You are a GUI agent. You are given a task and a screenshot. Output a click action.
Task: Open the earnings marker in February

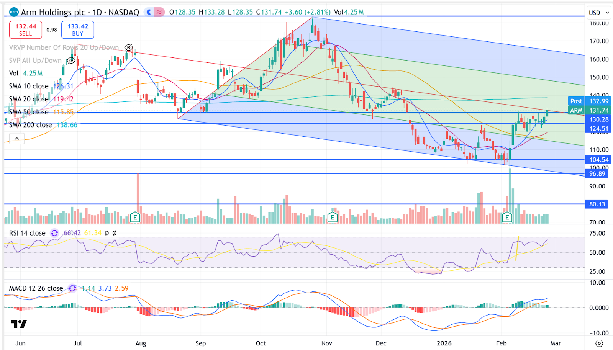click(507, 218)
